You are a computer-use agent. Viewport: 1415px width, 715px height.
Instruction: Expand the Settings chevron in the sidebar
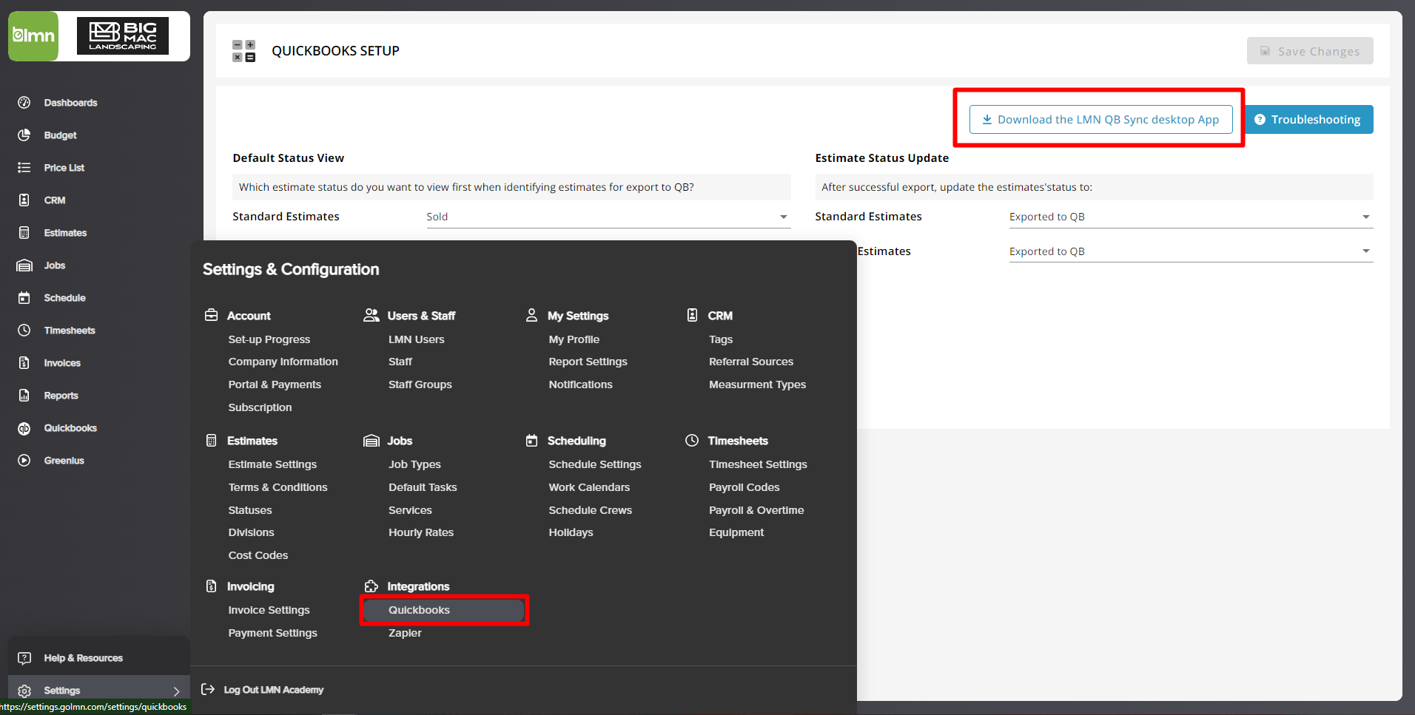pos(176,691)
